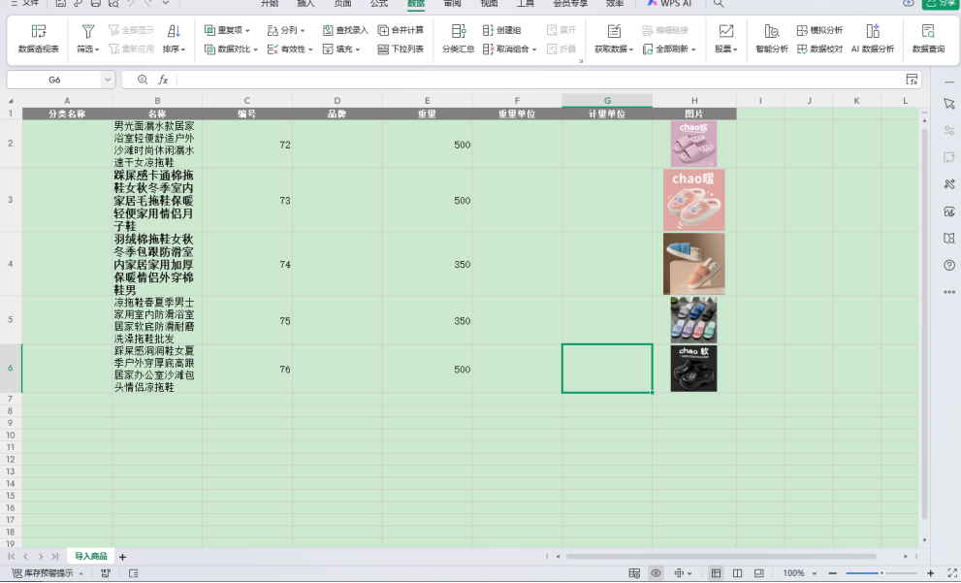Image resolution: width=961 pixels, height=583 pixels.
Task: Click the selection arrow icon in right sidebar
Action: pos(949,104)
